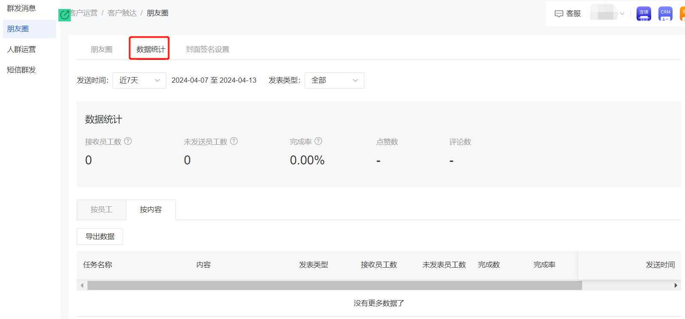Open the CRM app icon
685x319 pixels.
coord(665,14)
